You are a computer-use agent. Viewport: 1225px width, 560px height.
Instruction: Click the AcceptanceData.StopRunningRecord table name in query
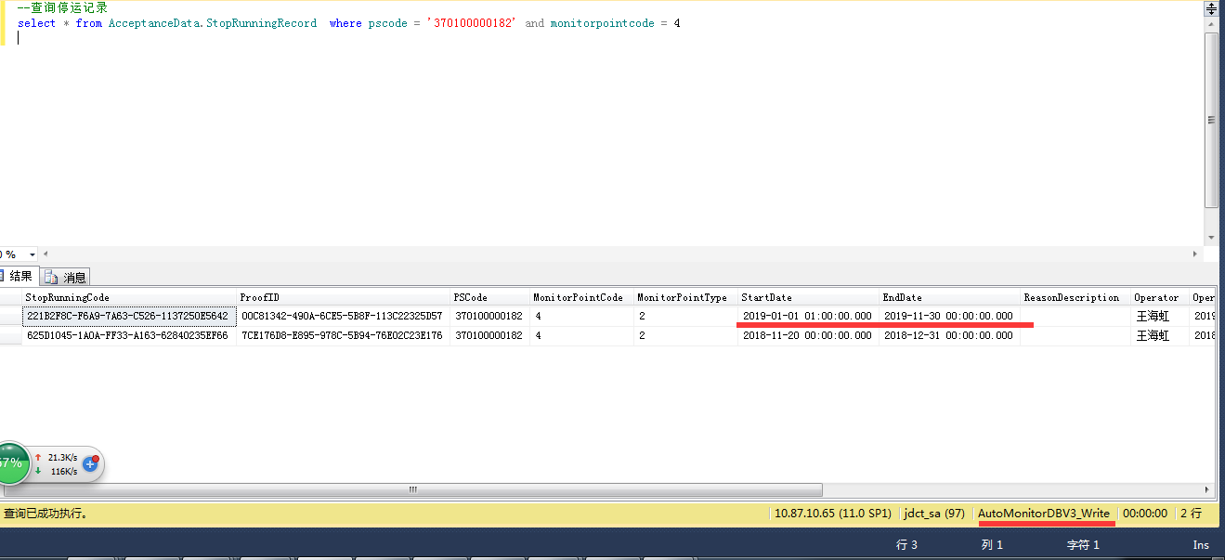(x=213, y=23)
